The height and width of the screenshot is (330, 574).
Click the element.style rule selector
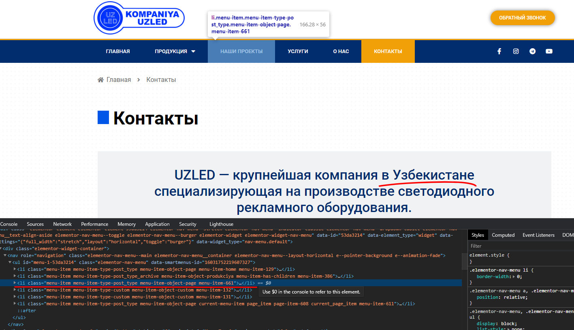point(486,255)
